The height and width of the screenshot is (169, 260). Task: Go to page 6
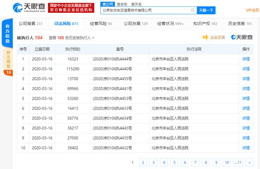pos(185,162)
